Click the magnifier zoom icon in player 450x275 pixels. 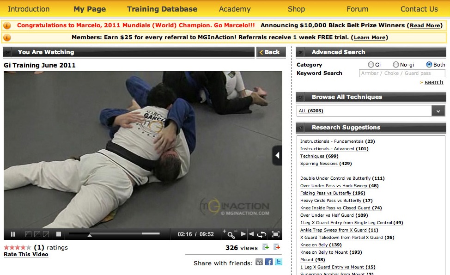click(x=231, y=235)
